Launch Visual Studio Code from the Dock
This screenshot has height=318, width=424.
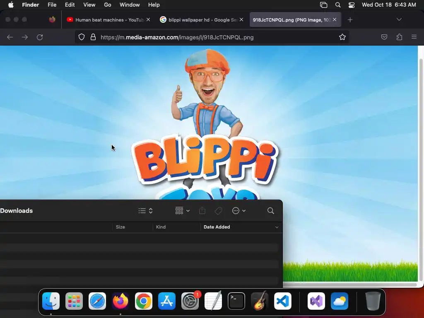click(x=283, y=301)
